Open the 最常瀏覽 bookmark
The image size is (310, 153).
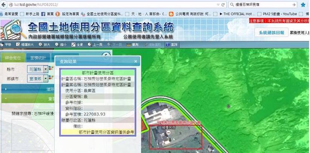[9, 14]
